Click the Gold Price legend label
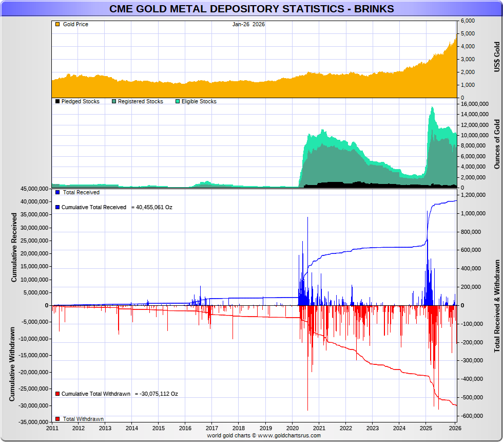This screenshot has width=503, height=442. [x=75, y=24]
